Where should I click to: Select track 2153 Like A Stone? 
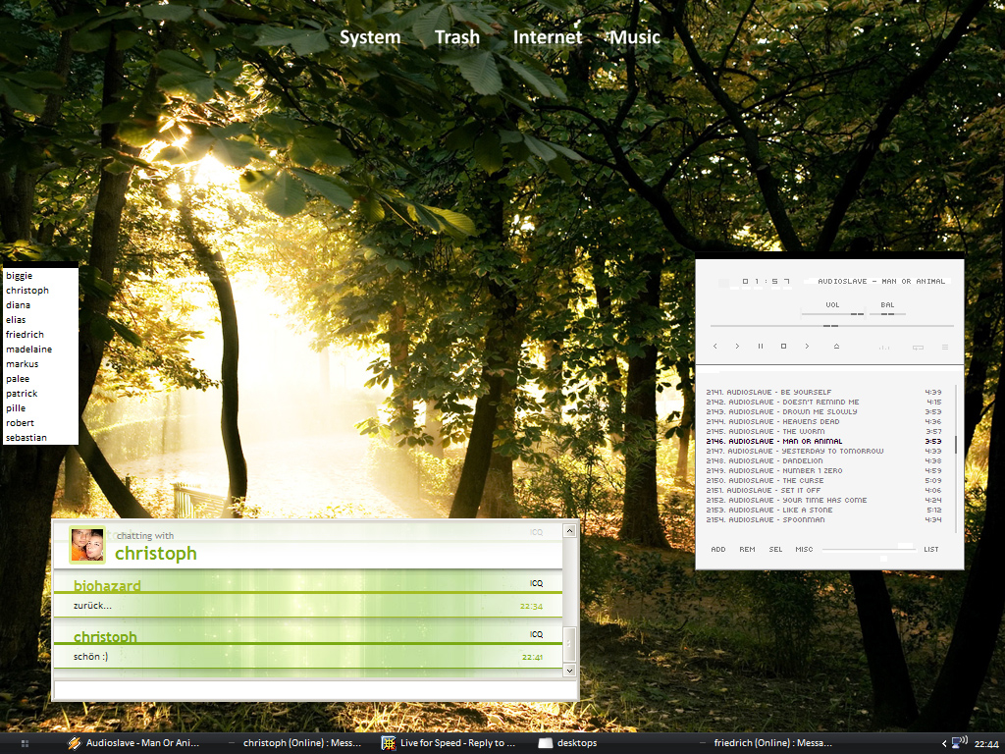(x=823, y=511)
